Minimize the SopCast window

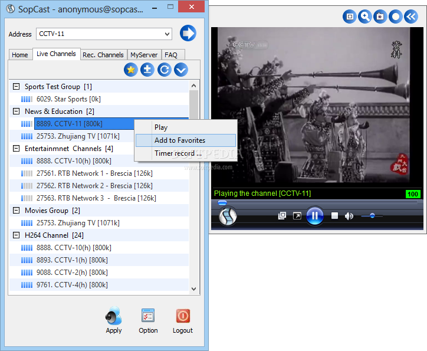155,8
